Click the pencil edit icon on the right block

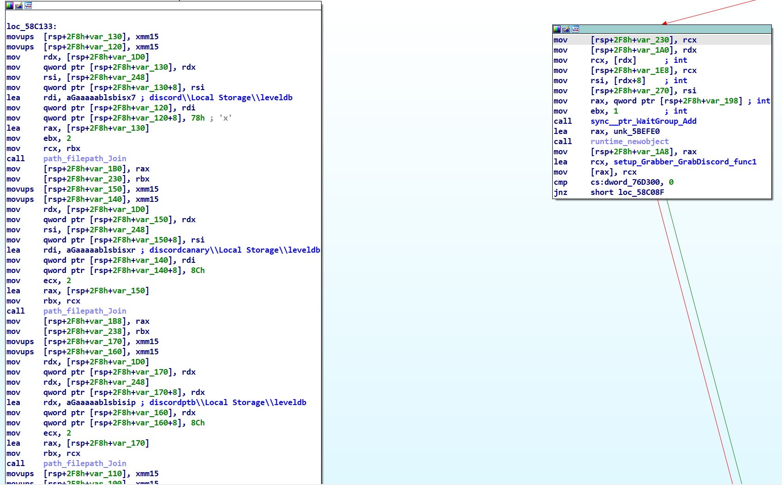566,29
